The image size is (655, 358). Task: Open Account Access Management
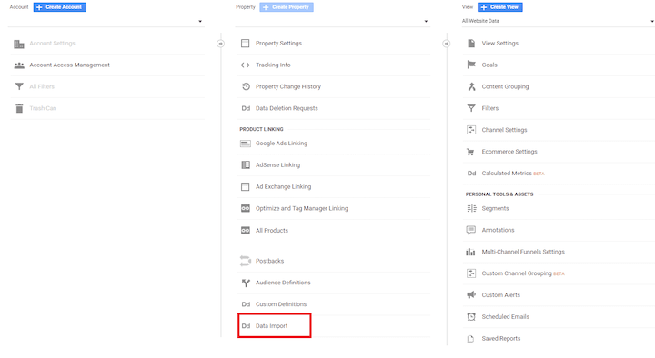(70, 65)
